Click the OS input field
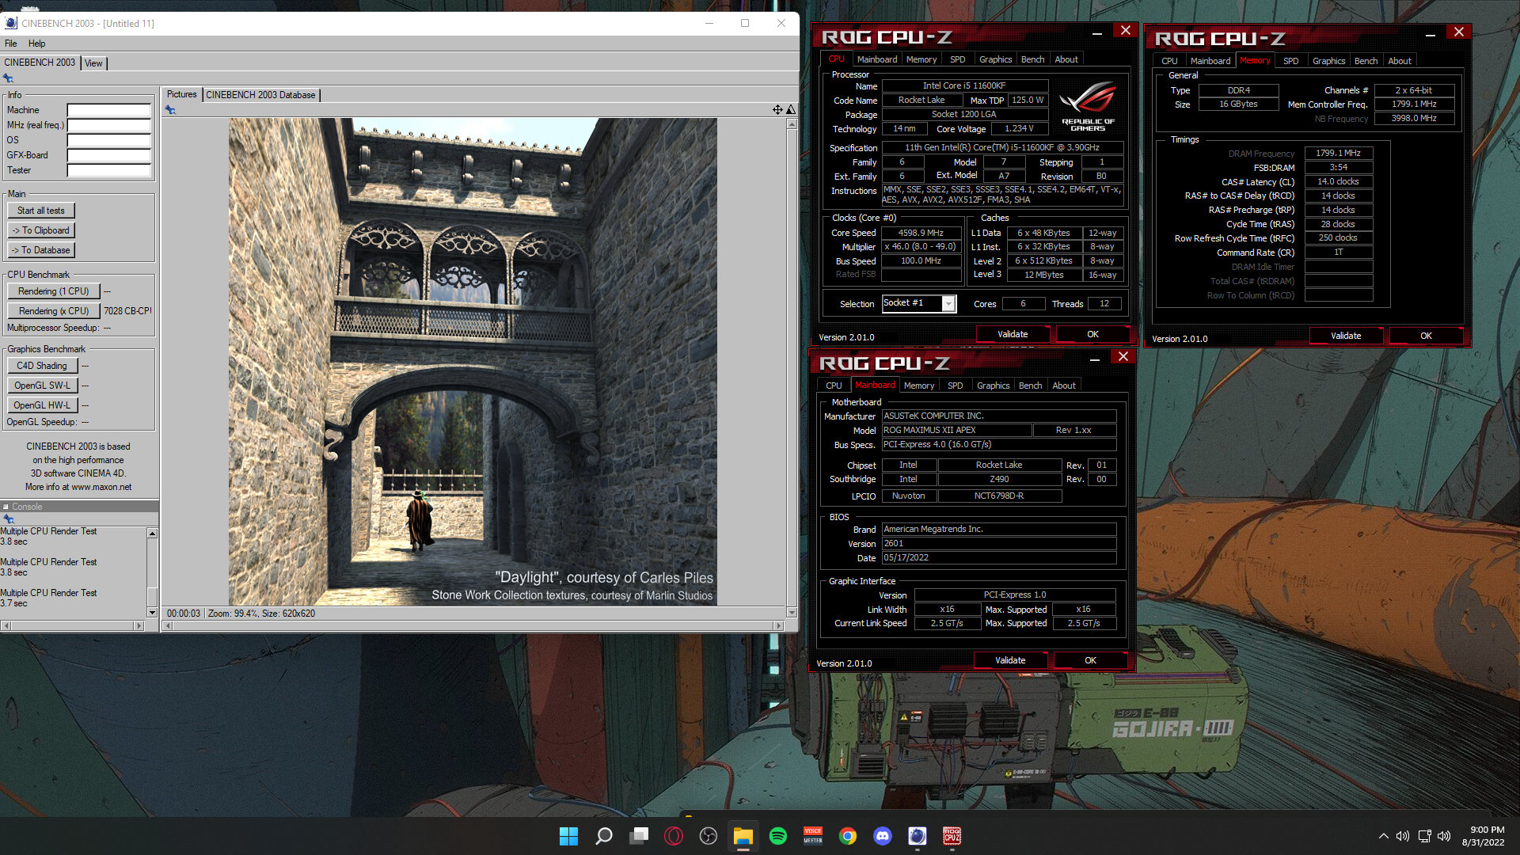 click(x=109, y=140)
